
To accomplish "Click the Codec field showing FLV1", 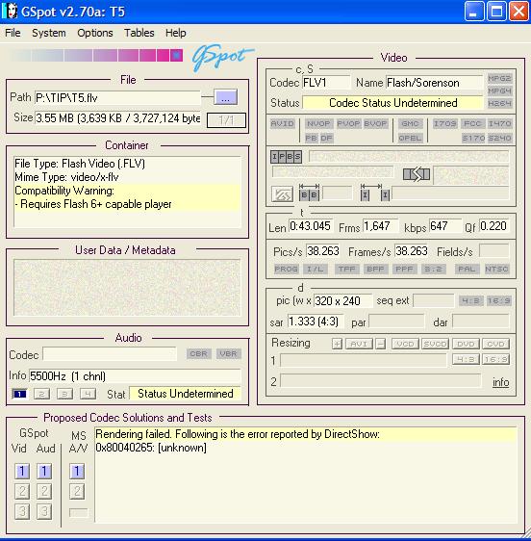I will [326, 83].
